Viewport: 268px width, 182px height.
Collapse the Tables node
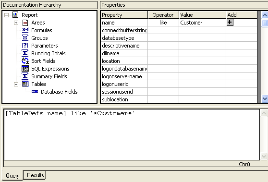[16, 84]
